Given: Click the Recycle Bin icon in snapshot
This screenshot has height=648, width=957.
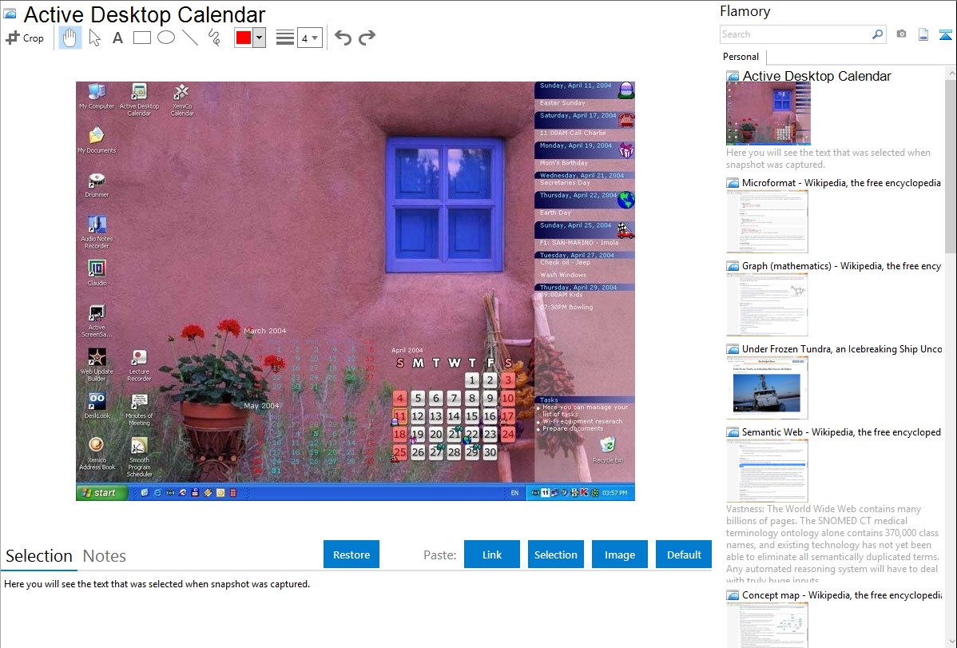Looking at the screenshot, I should click(x=607, y=451).
